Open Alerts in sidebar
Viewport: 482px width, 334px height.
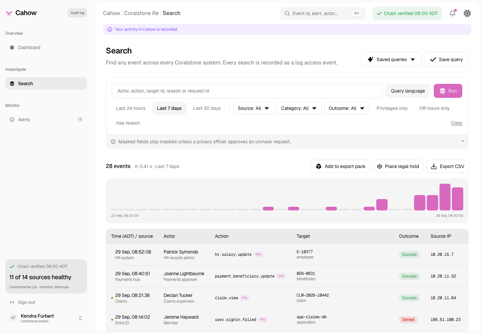point(46,120)
